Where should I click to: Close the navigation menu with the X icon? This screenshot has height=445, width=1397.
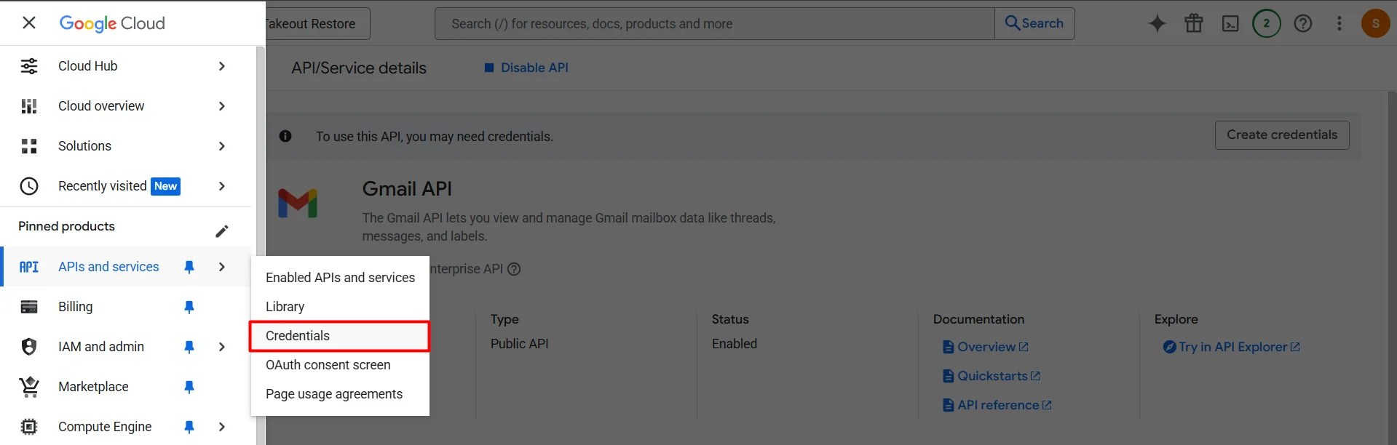(29, 23)
